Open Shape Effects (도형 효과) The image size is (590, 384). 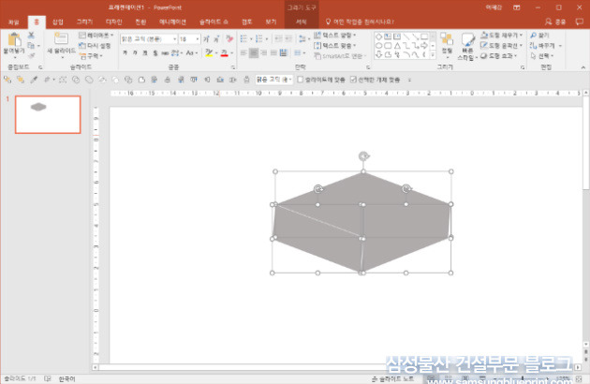499,55
